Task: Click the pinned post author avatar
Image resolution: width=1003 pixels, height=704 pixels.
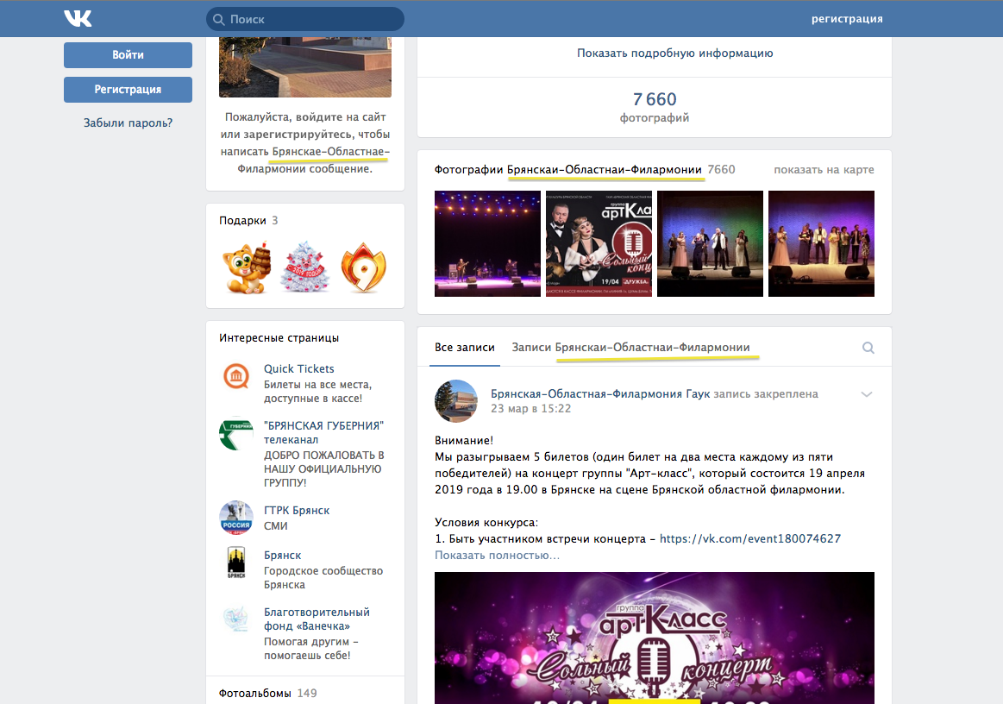Action: click(x=456, y=401)
